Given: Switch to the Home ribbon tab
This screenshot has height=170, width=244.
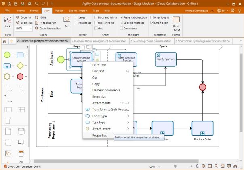Looking at the screenshot, I should (21, 11).
